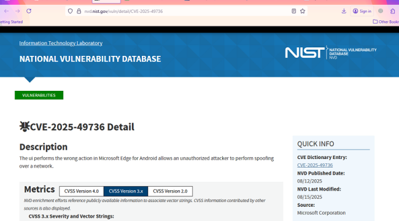Toggle reader view icon in address bar

coord(293,11)
